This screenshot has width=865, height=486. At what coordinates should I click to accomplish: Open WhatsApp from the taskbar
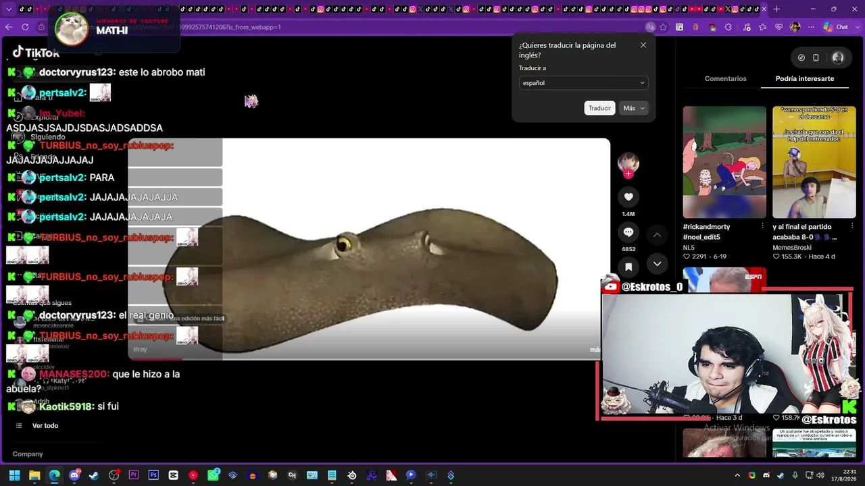(214, 475)
